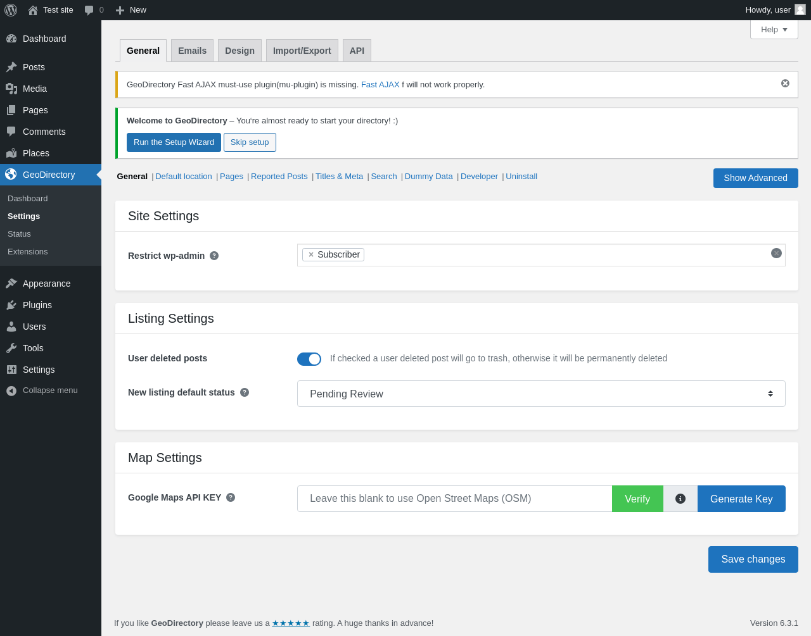Click the Settings sliders icon in sidebar
Screen dimensions: 811x636
(11, 370)
